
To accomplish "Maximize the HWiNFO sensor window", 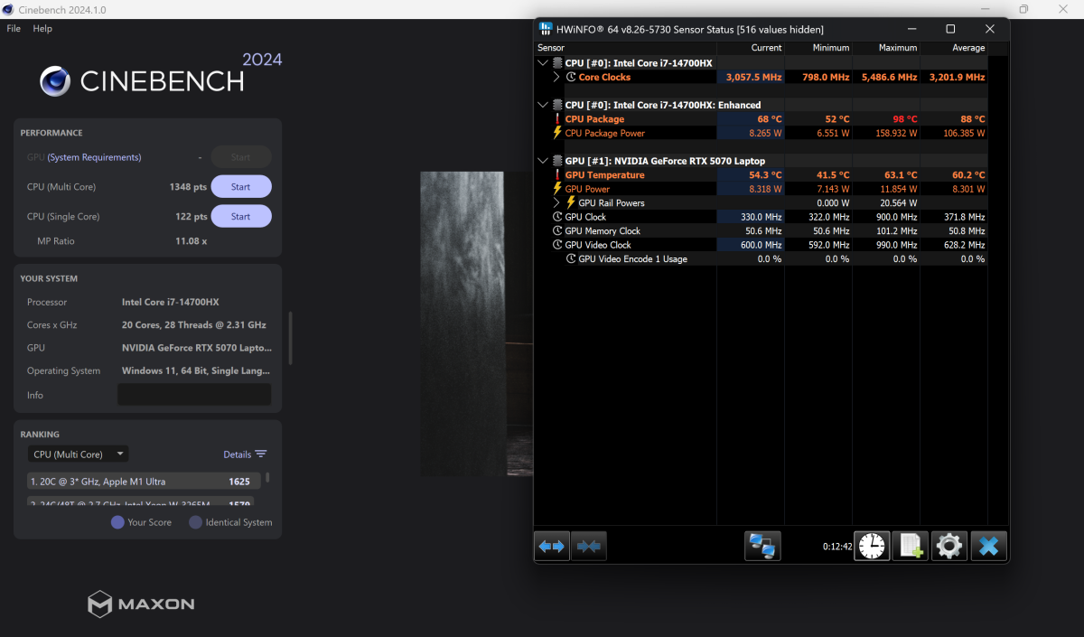I will 950,29.
